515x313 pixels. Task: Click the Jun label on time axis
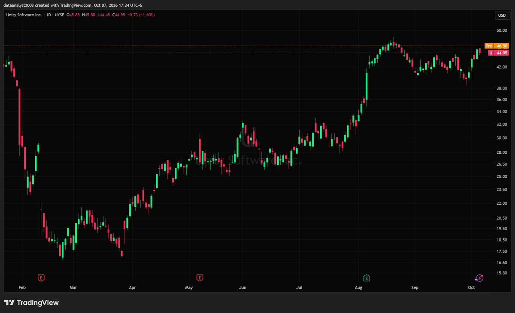click(x=243, y=287)
